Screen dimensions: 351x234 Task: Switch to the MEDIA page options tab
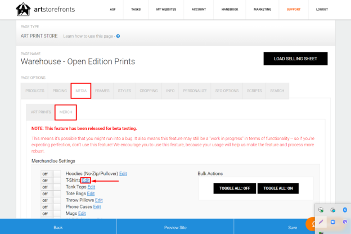[x=81, y=91]
